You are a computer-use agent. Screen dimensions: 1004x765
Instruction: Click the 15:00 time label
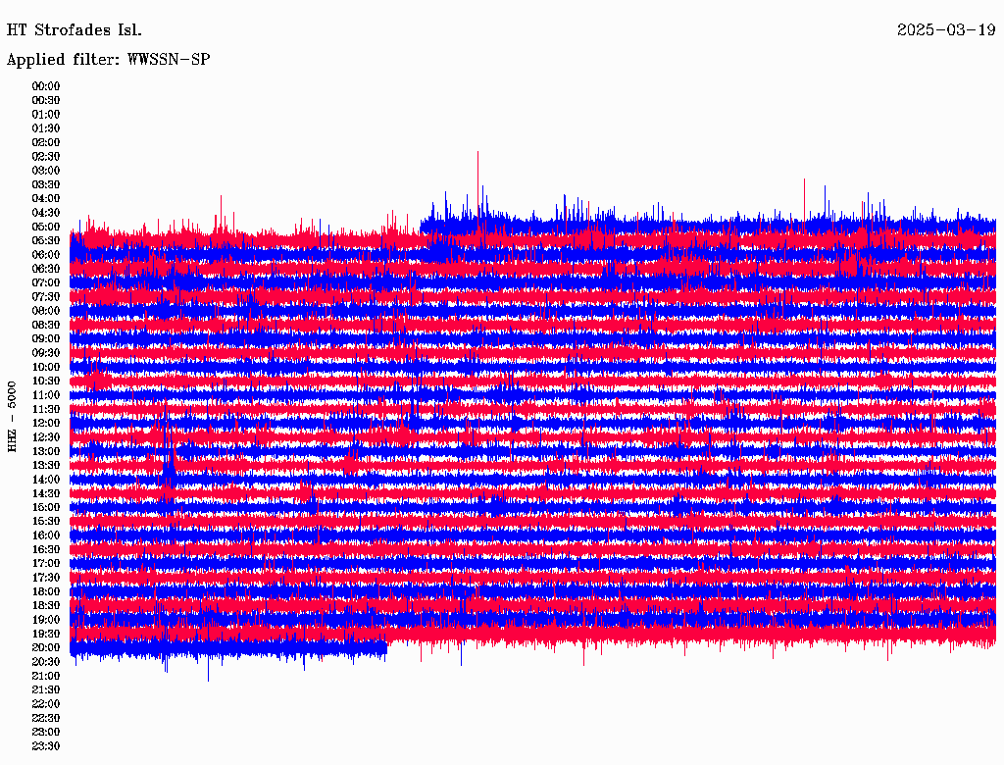tap(46, 507)
